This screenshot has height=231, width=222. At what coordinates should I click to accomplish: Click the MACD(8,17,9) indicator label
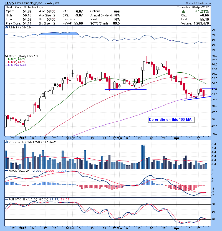19,171
